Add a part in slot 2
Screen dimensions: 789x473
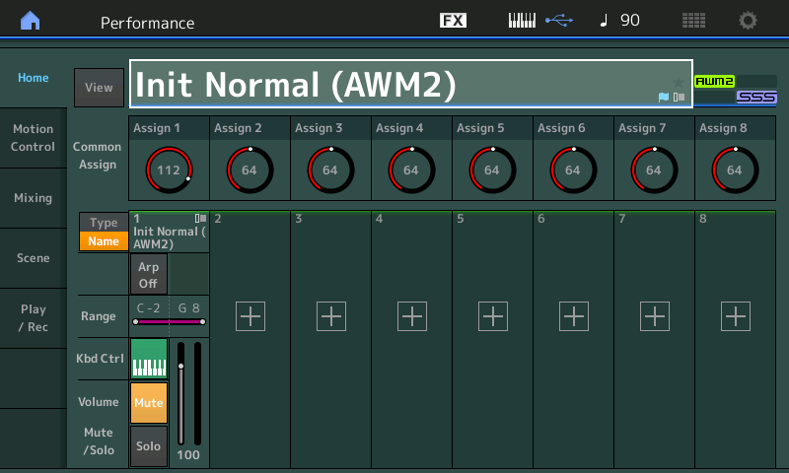[x=251, y=316]
